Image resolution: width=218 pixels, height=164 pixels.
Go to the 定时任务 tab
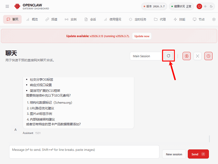tap(138, 19)
